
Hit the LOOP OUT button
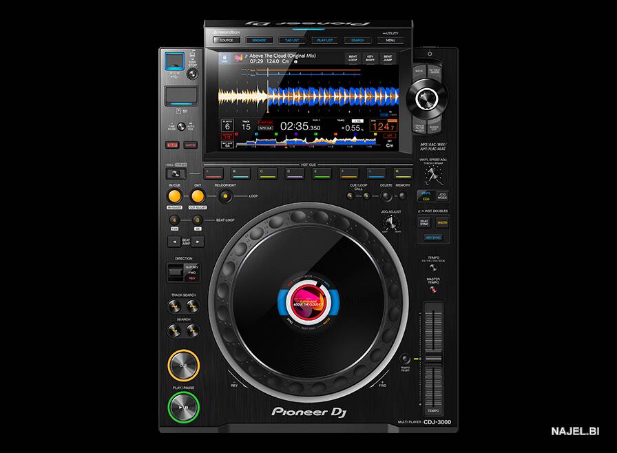[198, 196]
